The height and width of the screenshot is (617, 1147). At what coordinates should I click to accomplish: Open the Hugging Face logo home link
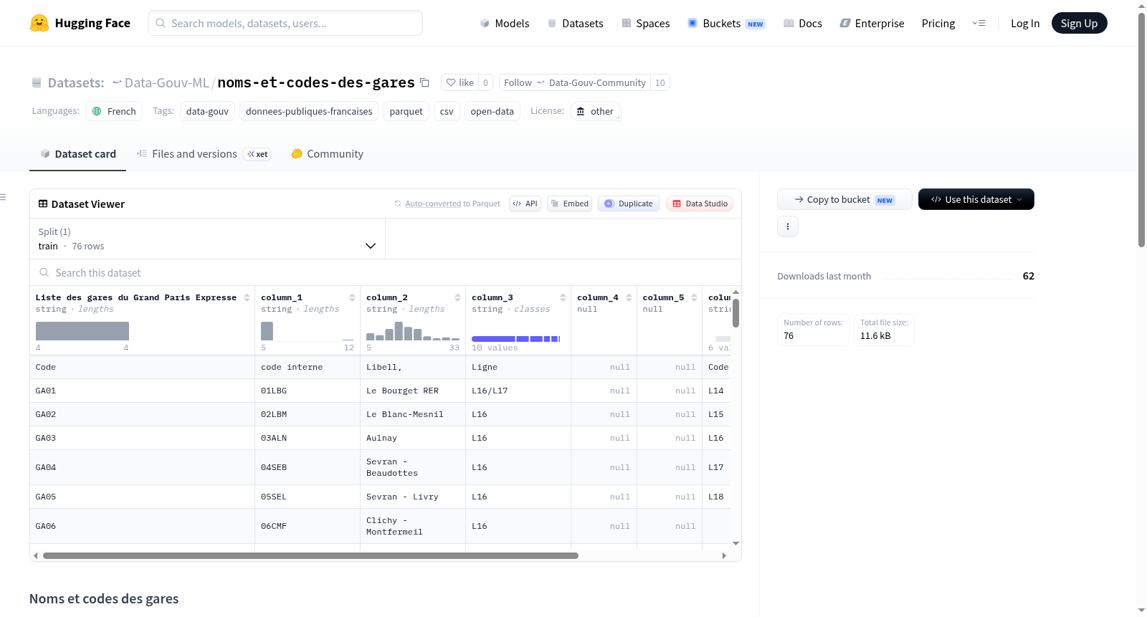80,23
